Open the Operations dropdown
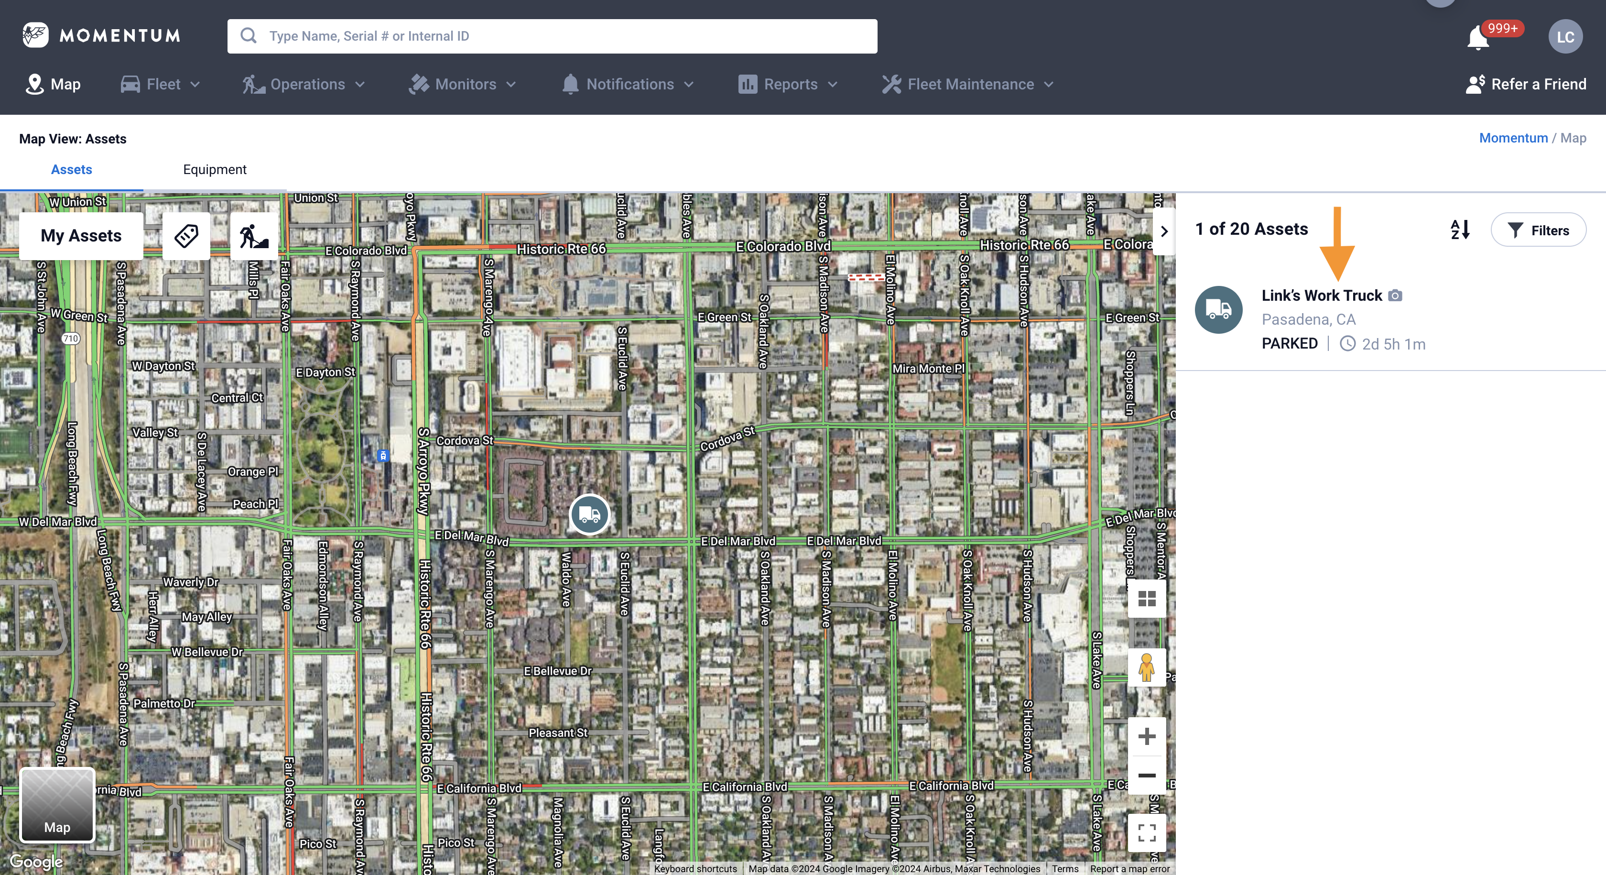Viewport: 1606px width, 875px height. point(304,84)
